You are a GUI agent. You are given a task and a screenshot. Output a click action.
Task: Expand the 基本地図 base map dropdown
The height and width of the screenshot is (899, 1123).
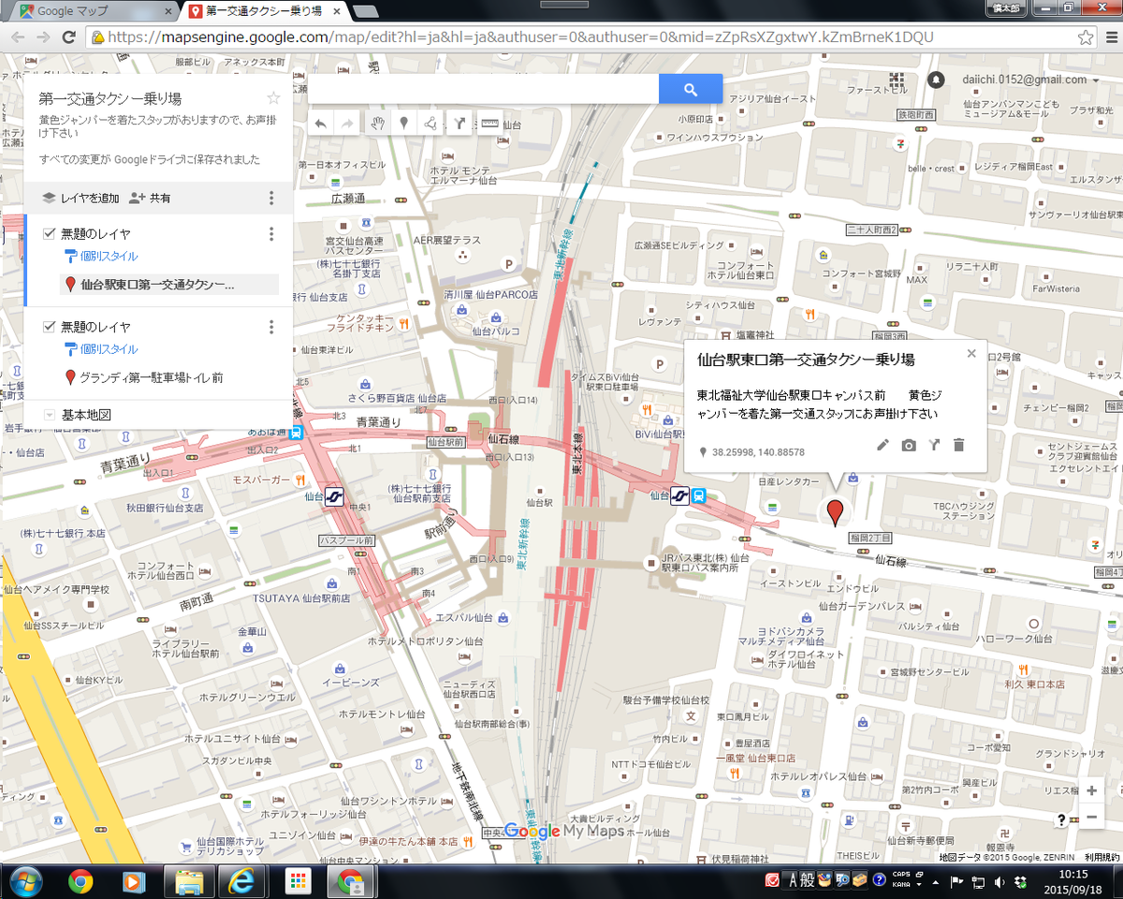click(49, 415)
